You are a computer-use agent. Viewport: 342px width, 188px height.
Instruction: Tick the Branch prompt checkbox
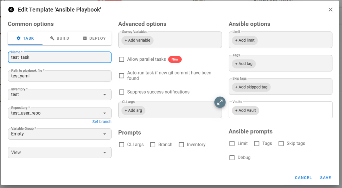tap(153, 145)
